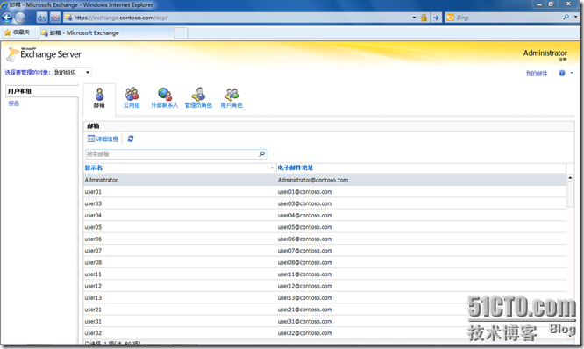Click the Bing search magnifier icon
The image size is (584, 349).
coord(566,18)
